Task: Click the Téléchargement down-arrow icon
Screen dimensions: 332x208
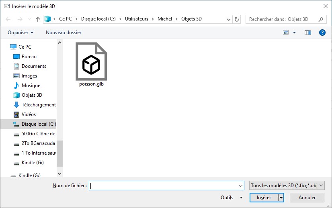Action: tap(16, 105)
